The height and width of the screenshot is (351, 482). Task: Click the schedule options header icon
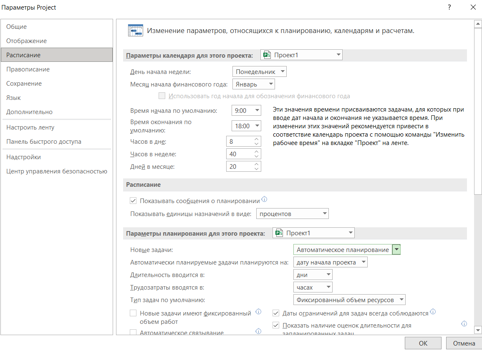pyautogui.click(x=135, y=31)
